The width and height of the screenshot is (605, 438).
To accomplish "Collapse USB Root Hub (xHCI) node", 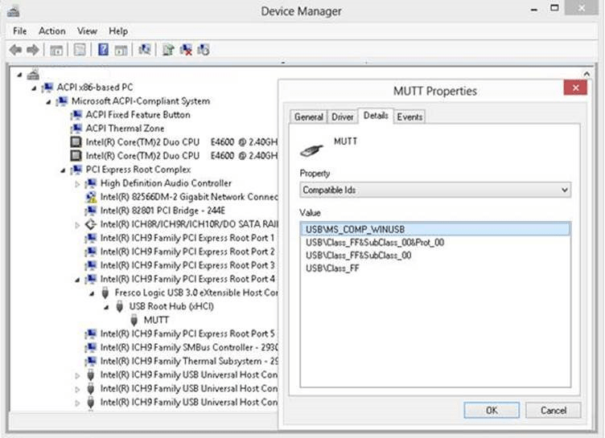I will click(106, 307).
